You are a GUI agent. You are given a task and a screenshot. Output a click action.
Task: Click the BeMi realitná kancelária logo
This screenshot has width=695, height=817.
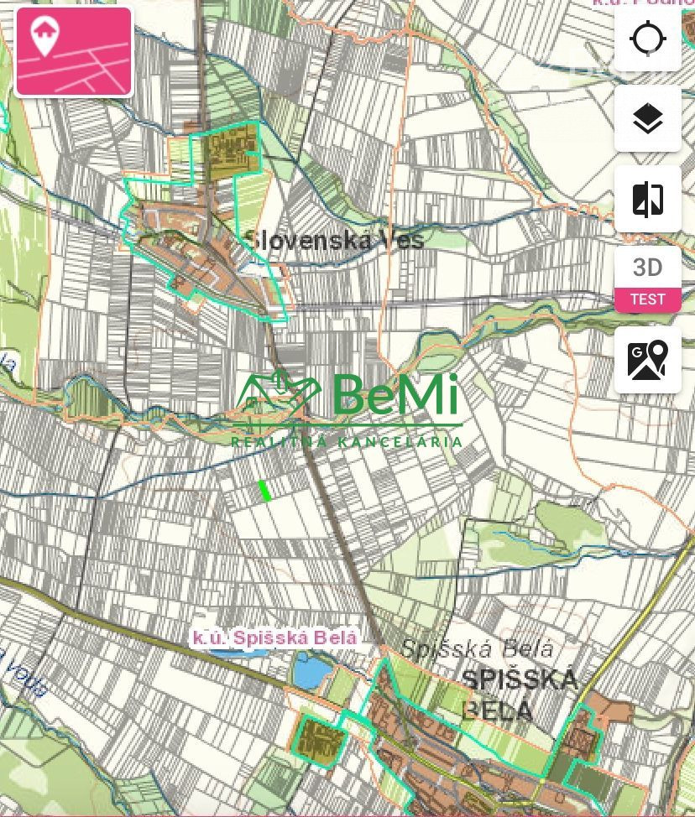coord(347,409)
